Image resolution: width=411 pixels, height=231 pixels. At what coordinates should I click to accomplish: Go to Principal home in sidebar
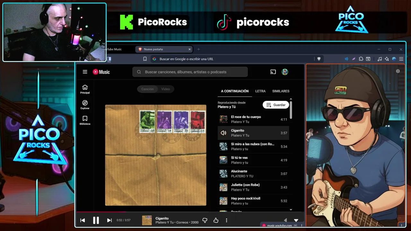click(85, 89)
